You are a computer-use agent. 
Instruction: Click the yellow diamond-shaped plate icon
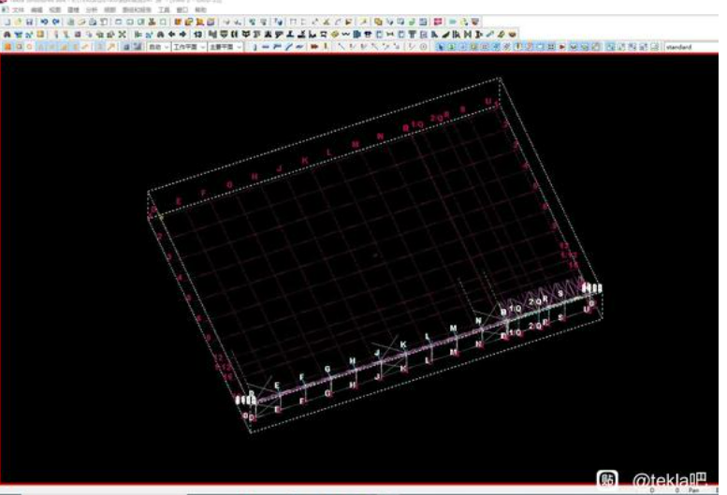[335, 35]
